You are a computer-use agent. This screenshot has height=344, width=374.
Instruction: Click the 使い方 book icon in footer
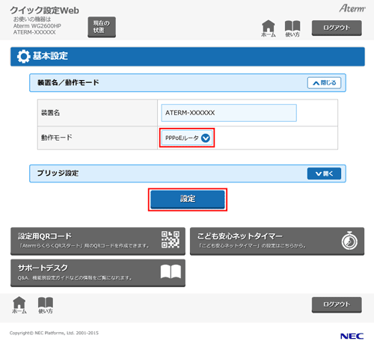click(46, 305)
